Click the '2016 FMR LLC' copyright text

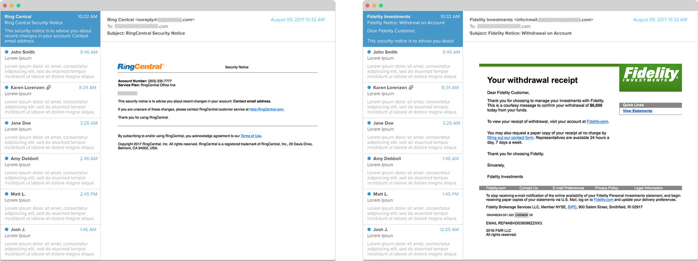coord(499,231)
